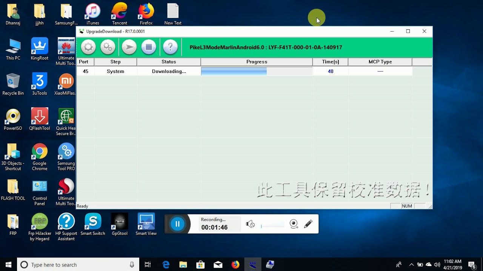This screenshot has height=271, width=483.
Task: Click the recorder volume slider
Action: coord(272,225)
